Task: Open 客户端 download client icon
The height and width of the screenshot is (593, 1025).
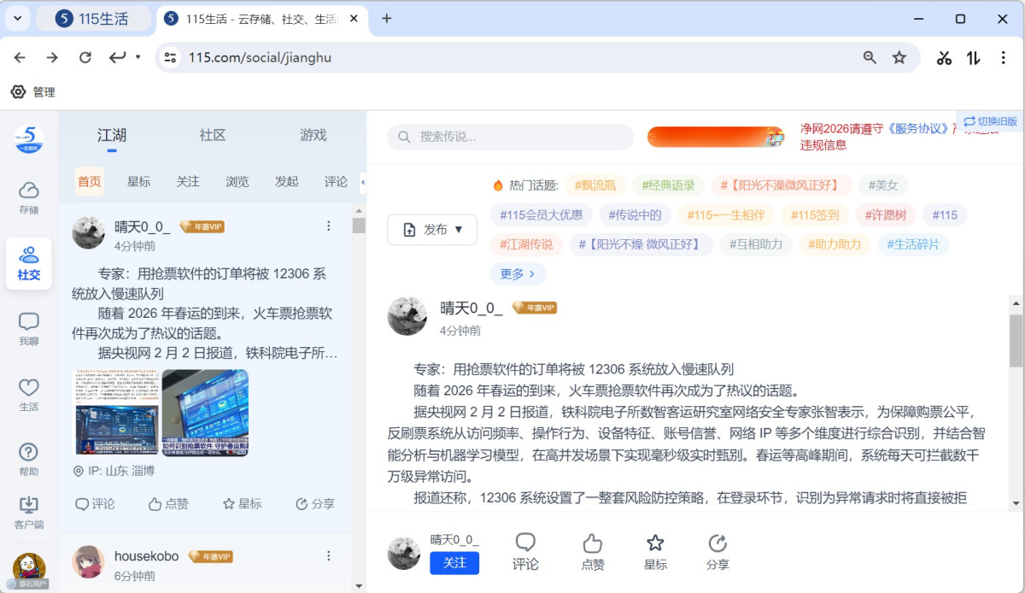Action: (28, 512)
